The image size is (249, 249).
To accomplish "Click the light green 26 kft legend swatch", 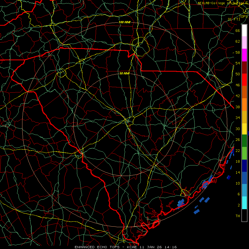I will tap(244, 153).
